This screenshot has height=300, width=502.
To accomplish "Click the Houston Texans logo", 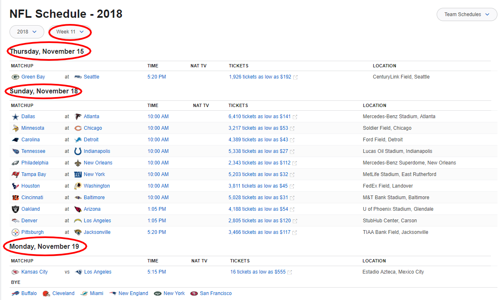I will pyautogui.click(x=15, y=186).
